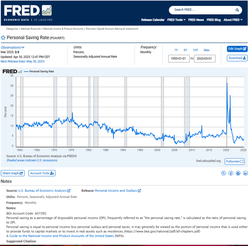This screenshot has height=246, width=248.
Task: Expand the Observations dropdown
Action: [12, 47]
